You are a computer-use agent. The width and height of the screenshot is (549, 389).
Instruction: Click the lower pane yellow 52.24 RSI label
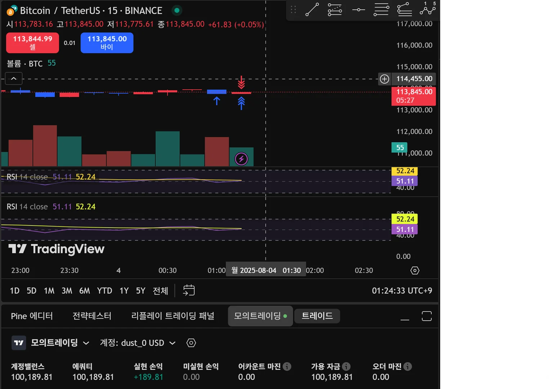[405, 219]
